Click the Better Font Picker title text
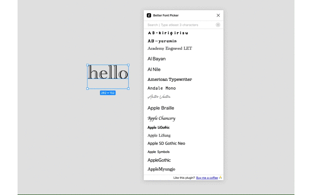This screenshot has width=312, height=195. point(166,15)
